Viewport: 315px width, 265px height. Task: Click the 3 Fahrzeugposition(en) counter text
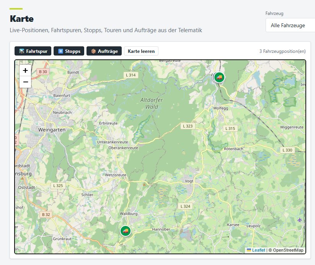(x=282, y=51)
